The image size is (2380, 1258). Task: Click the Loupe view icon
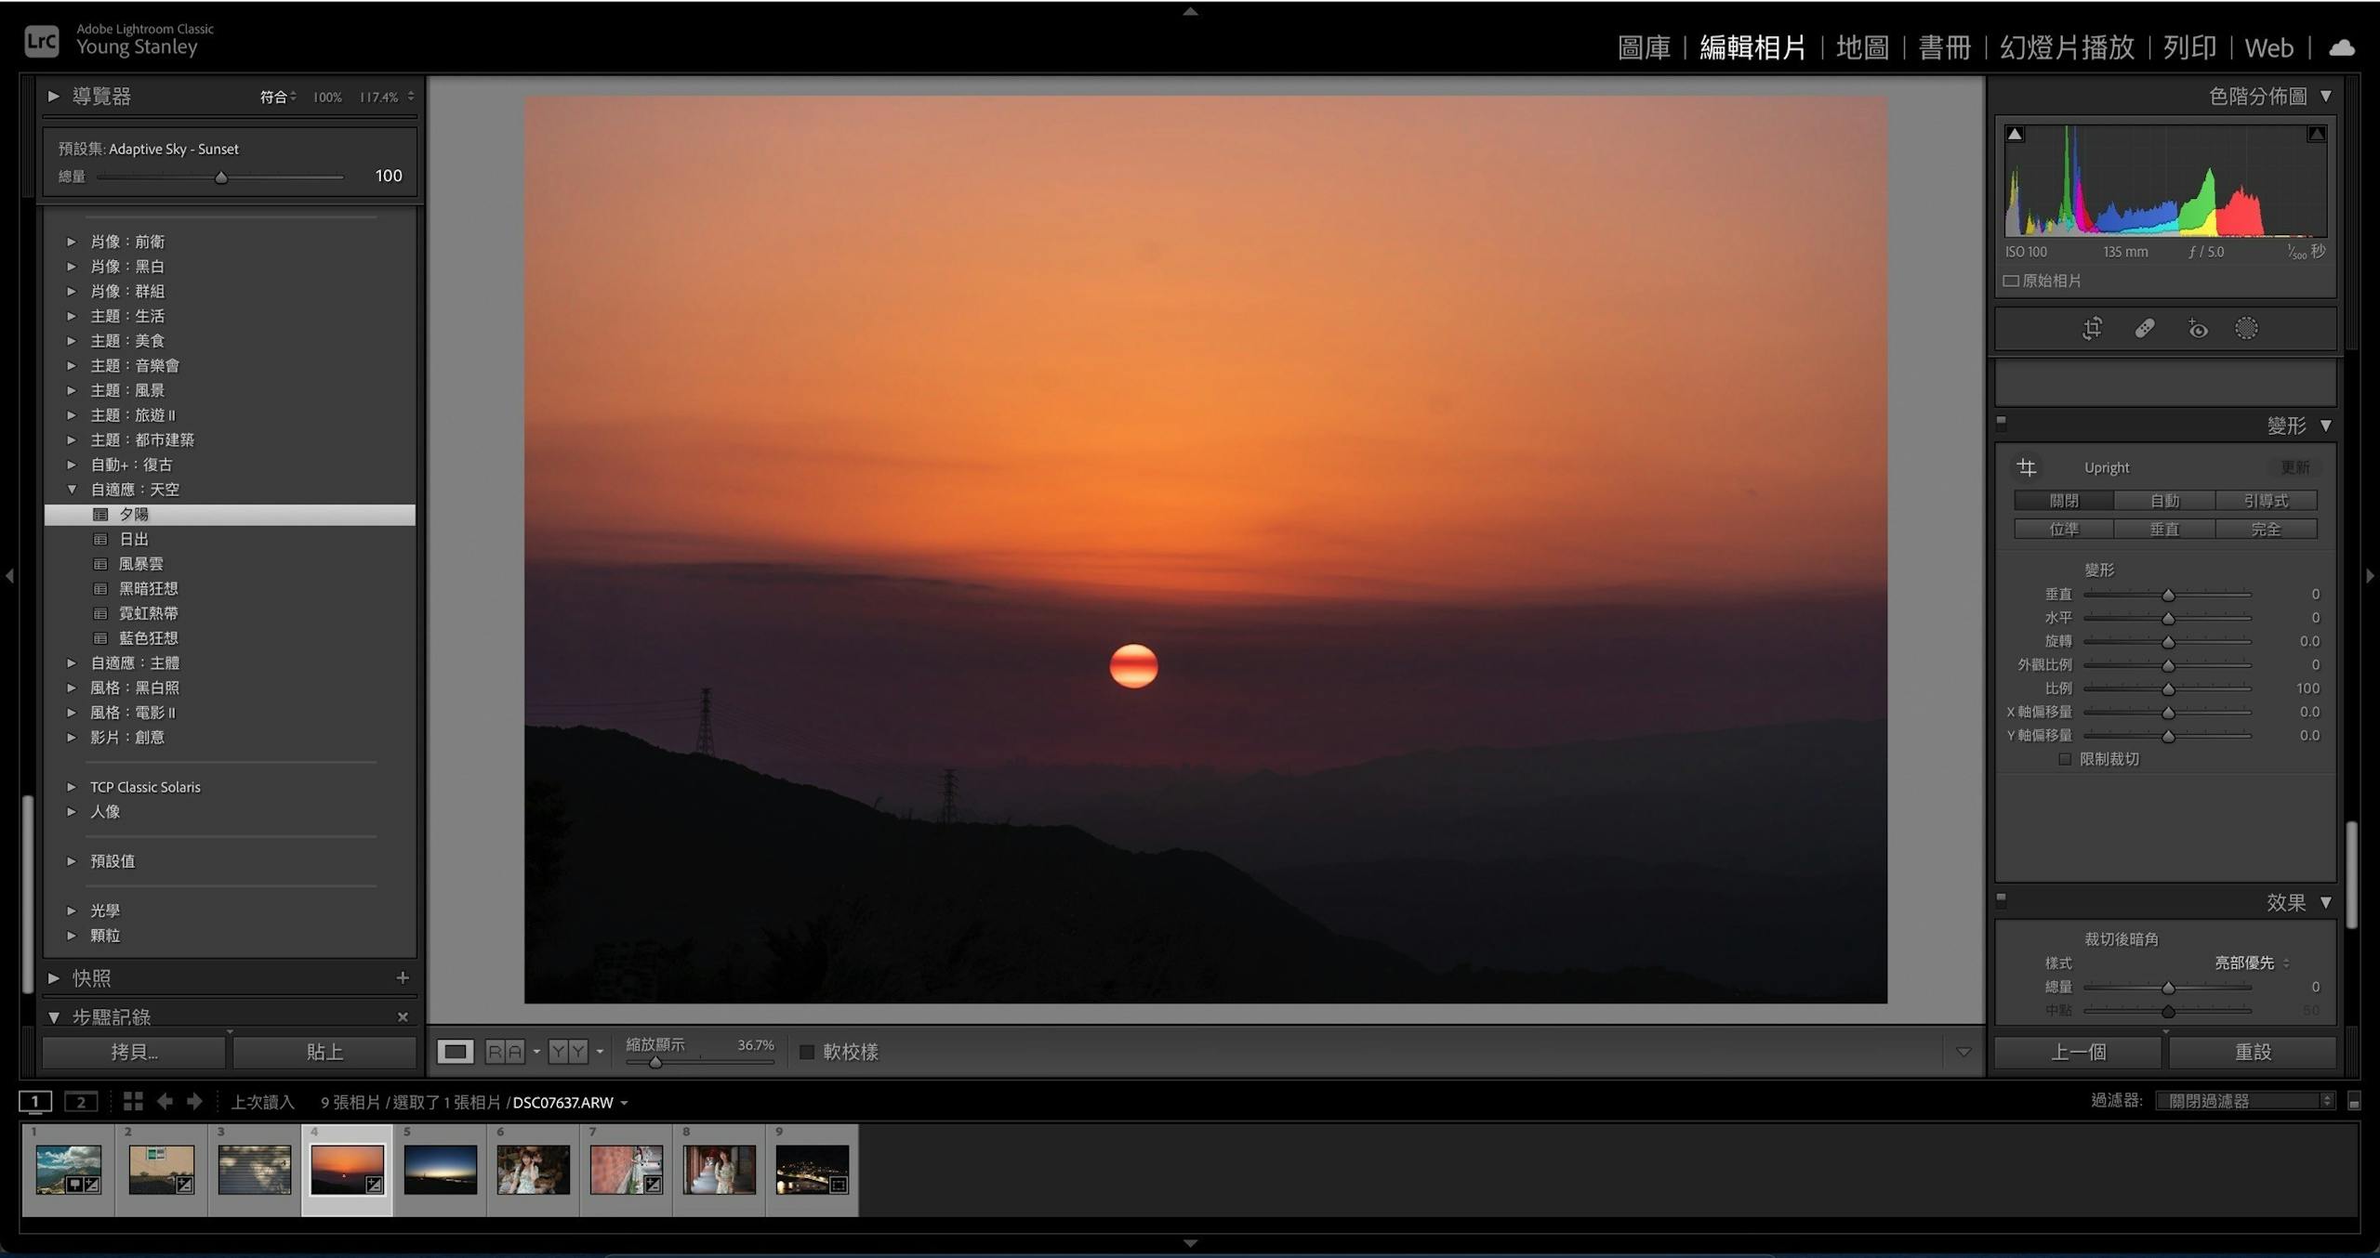(456, 1052)
